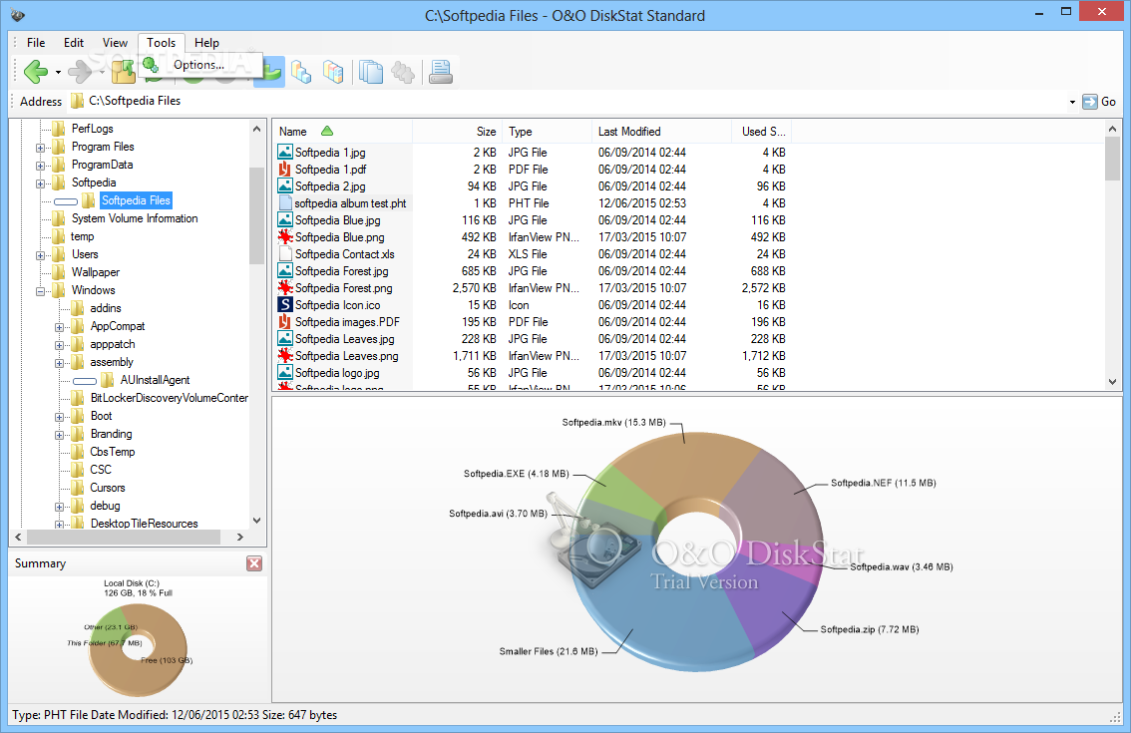Open the File menu
1131x733 pixels.
point(36,43)
